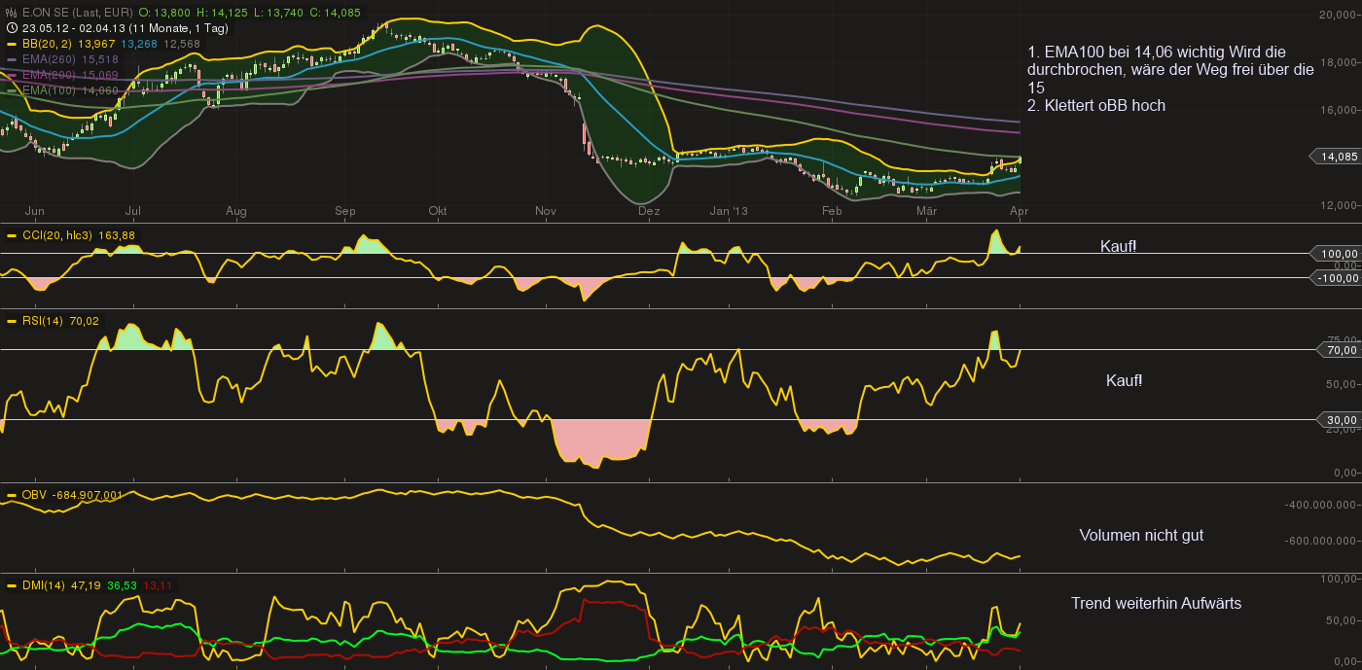Click the DMI legend color marker
This screenshot has height=670, width=1362.
12,585
